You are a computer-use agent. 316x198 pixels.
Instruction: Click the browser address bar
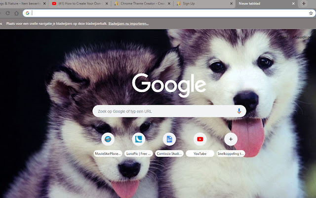[x=169, y=13]
